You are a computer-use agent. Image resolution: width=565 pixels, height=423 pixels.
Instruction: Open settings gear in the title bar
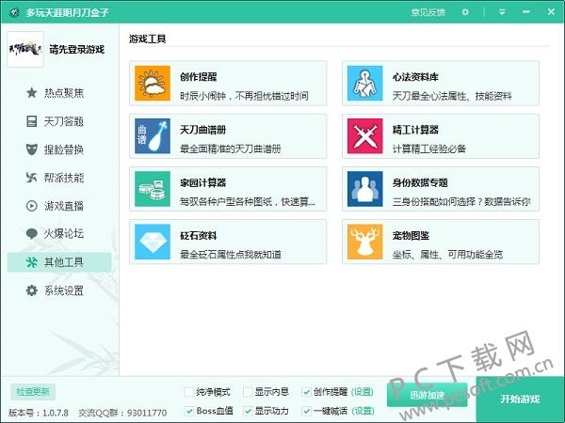pyautogui.click(x=465, y=12)
